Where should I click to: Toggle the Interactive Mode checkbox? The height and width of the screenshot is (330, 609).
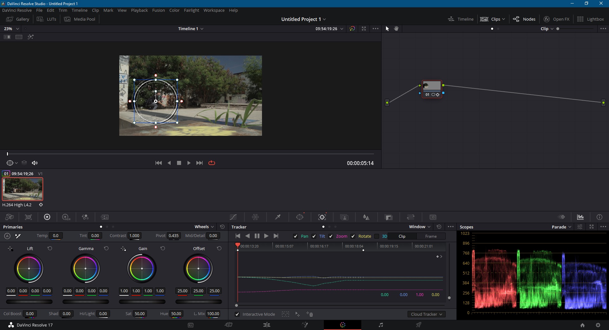237,314
